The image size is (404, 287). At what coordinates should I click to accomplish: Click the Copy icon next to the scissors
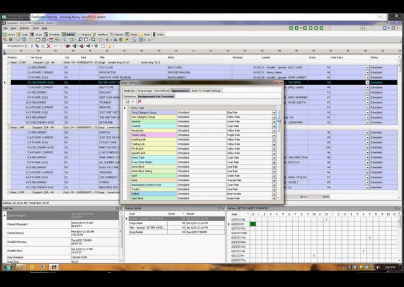pos(37,46)
